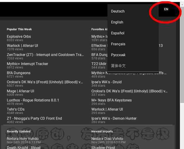
Task: Click the Newest Imports heading
Action: (102, 131)
